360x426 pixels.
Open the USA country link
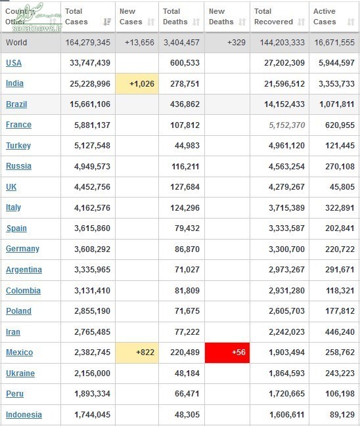[14, 63]
